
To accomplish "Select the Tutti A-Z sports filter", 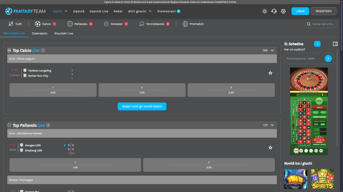I will [15, 24].
